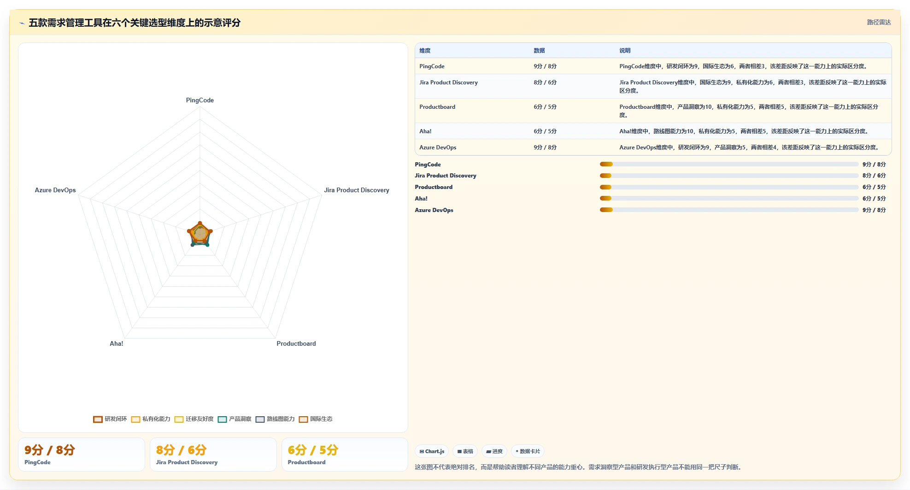Click the header icon beside the title
This screenshot has width=910, height=490.
(x=22, y=23)
